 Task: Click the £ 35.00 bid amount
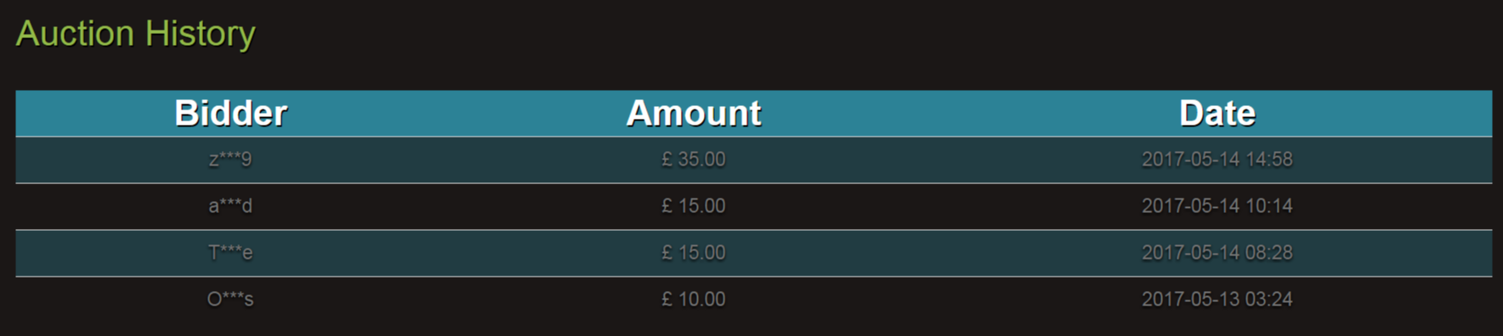694,160
